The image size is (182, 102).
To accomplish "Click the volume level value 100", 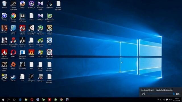I will (178, 94).
